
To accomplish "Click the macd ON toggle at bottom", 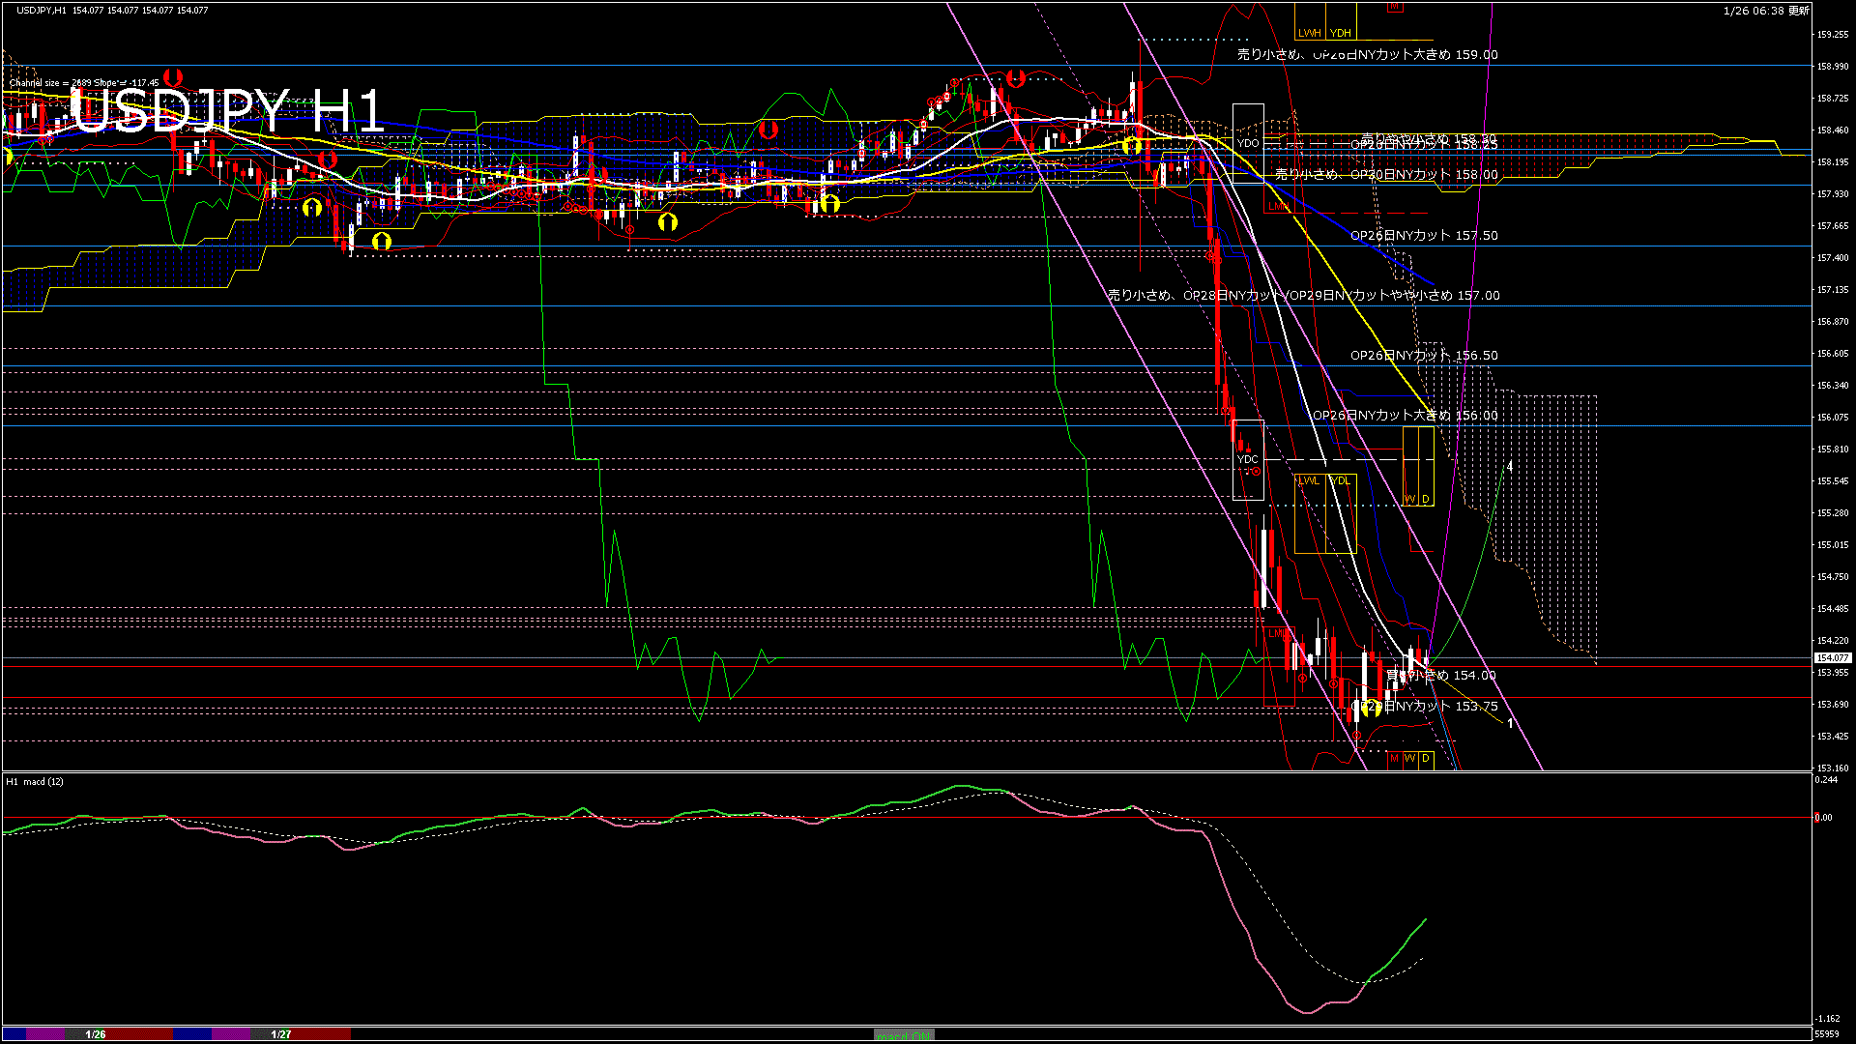I will [x=904, y=1035].
